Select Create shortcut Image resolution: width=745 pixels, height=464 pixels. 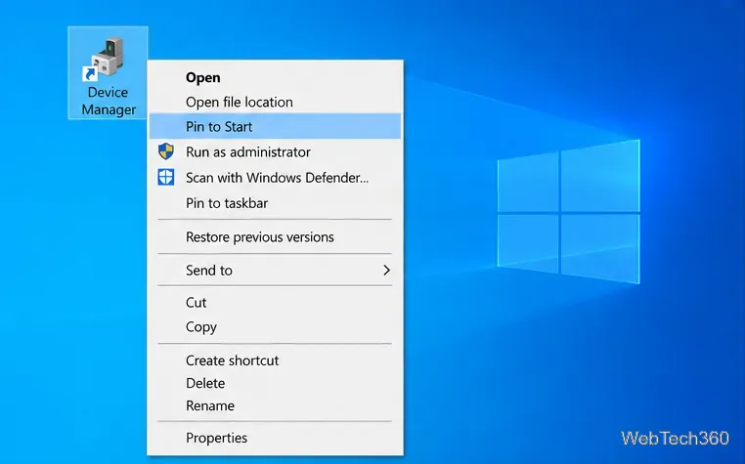coord(275,360)
